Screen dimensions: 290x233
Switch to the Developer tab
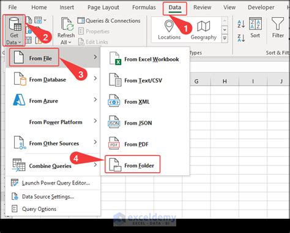[x=261, y=7]
